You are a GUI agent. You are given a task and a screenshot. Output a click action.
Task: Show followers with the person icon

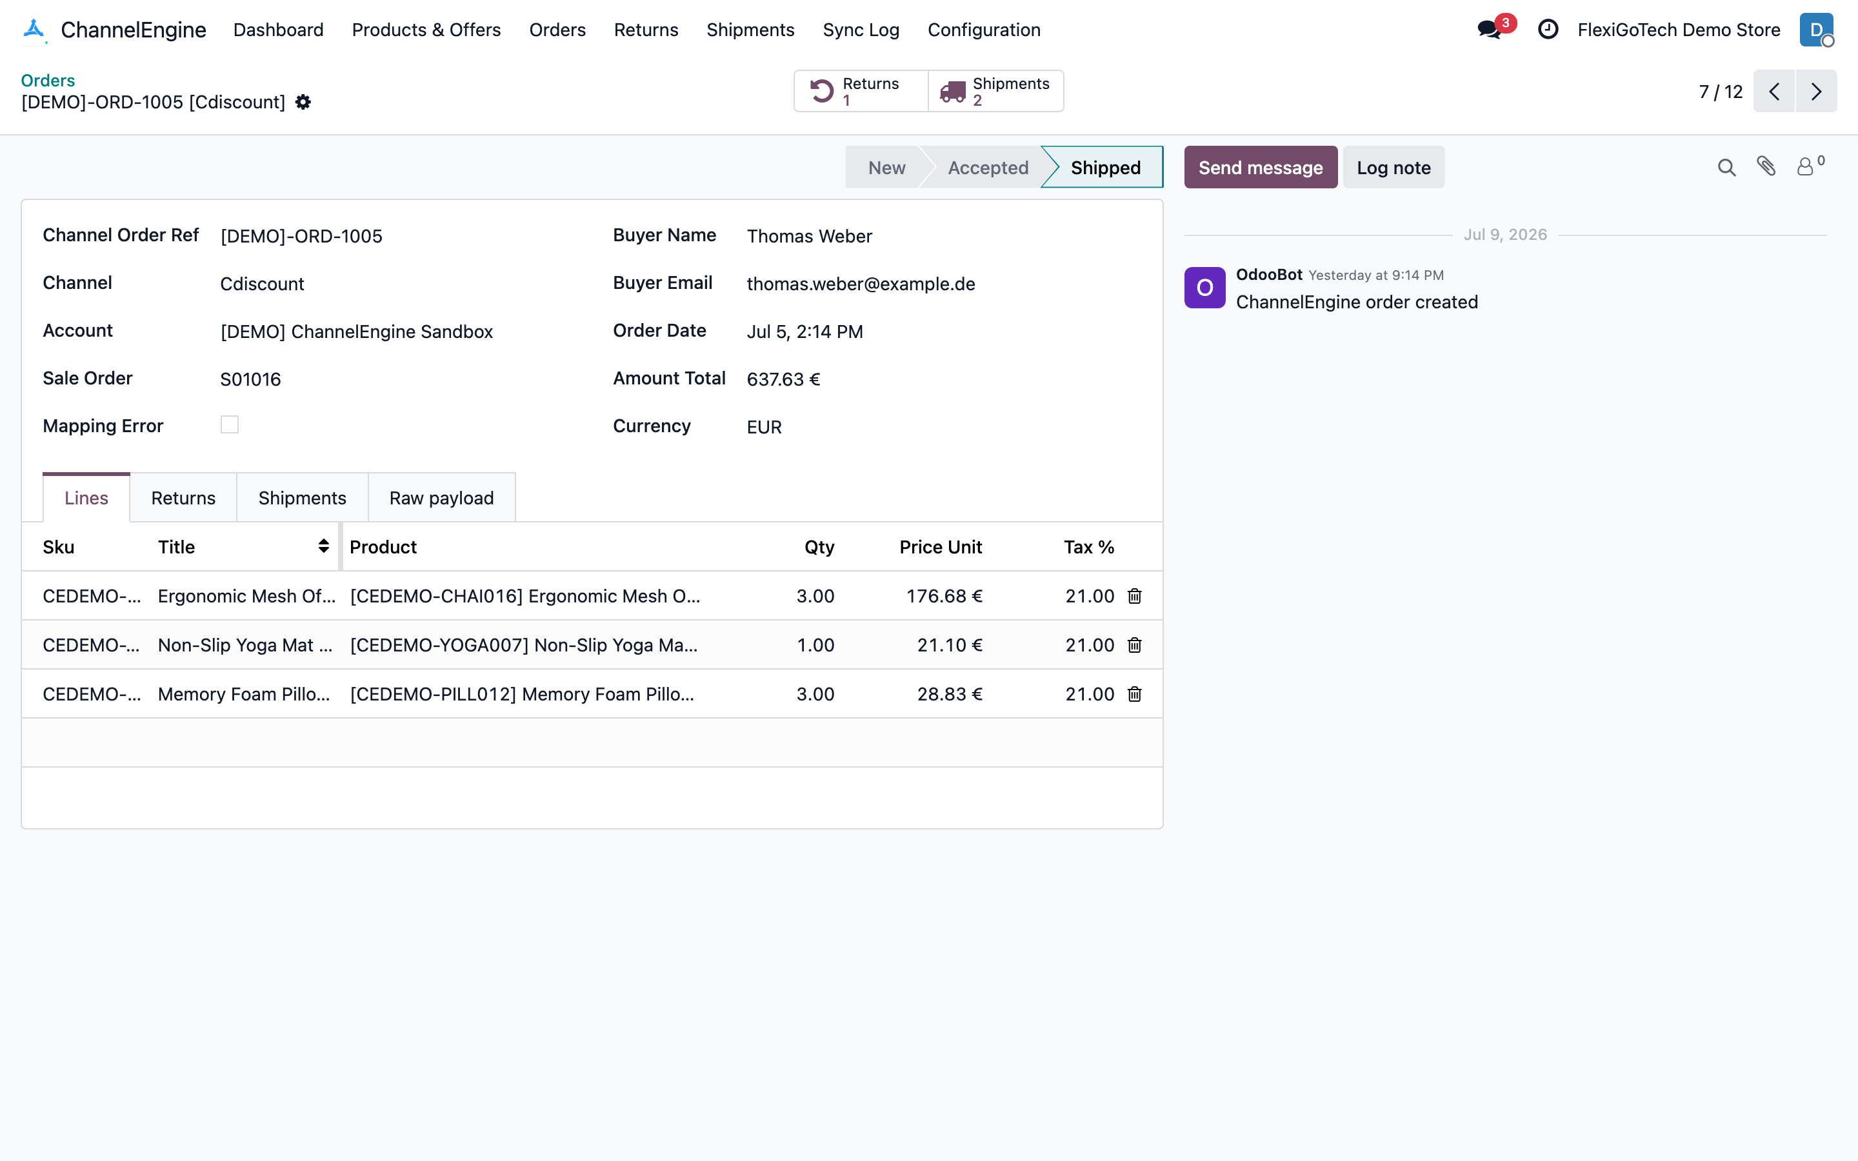point(1810,166)
